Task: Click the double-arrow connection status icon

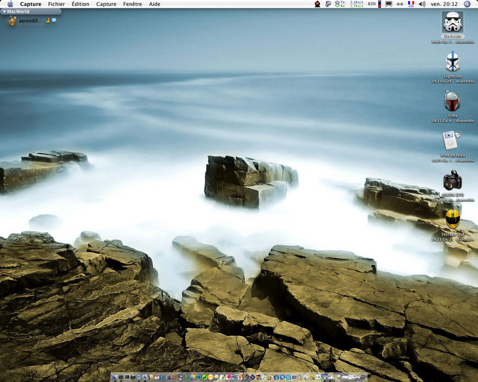Action: [400, 4]
